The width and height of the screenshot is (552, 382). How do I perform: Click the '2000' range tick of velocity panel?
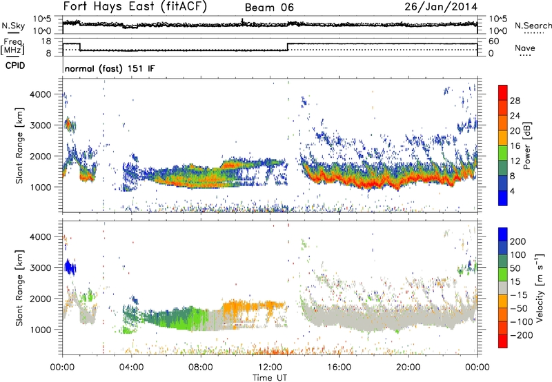tap(41, 299)
